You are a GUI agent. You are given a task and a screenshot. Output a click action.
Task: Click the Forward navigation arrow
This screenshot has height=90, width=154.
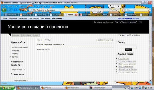9,10
